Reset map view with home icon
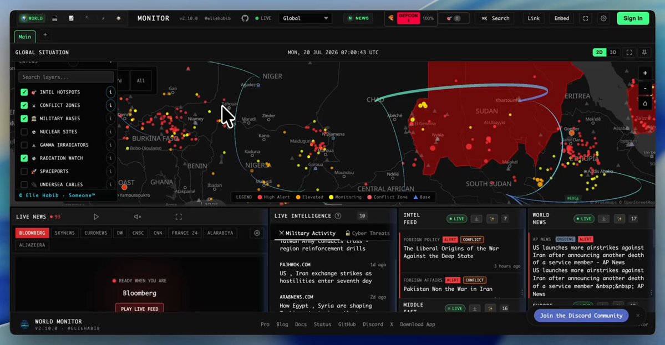This screenshot has height=345, width=665. click(x=645, y=104)
